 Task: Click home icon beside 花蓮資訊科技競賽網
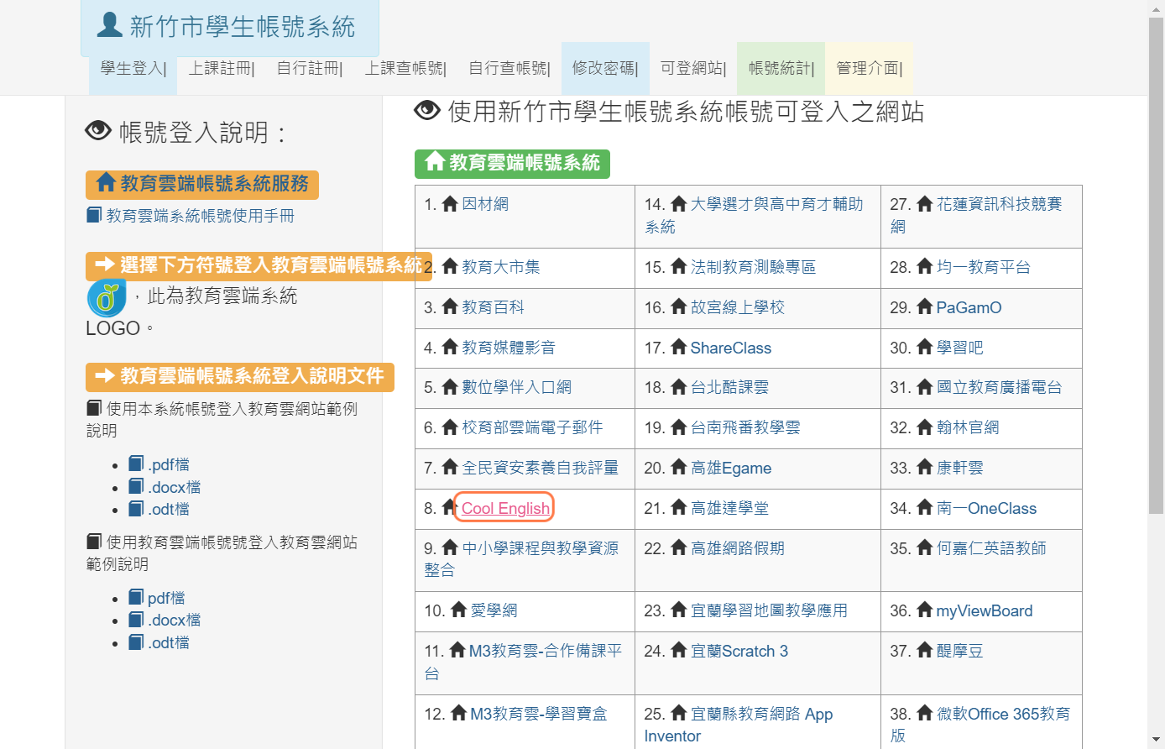(x=925, y=203)
